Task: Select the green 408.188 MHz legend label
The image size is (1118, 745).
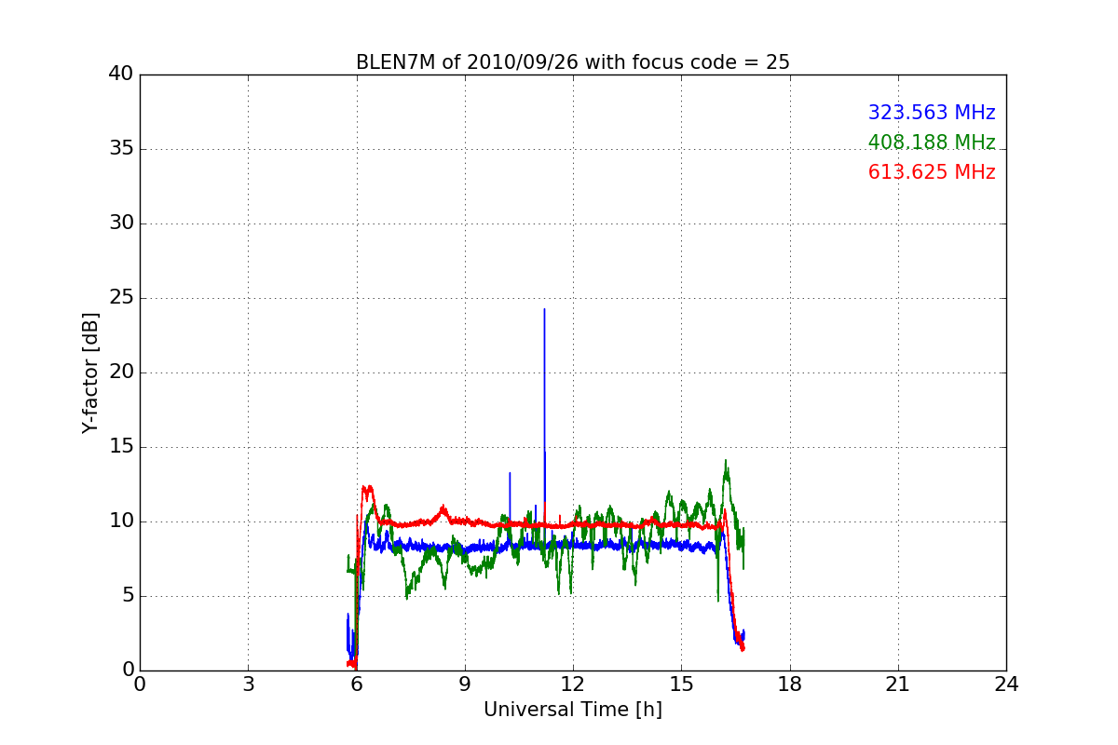Action: (x=932, y=142)
